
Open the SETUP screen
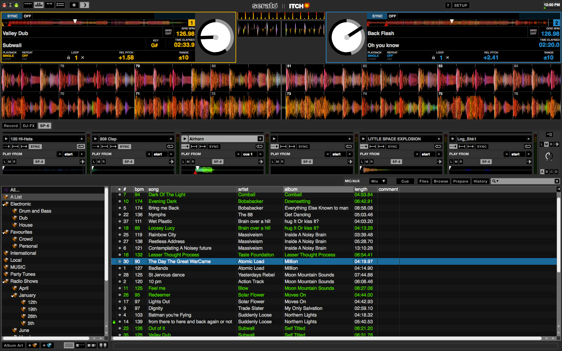coord(461,5)
